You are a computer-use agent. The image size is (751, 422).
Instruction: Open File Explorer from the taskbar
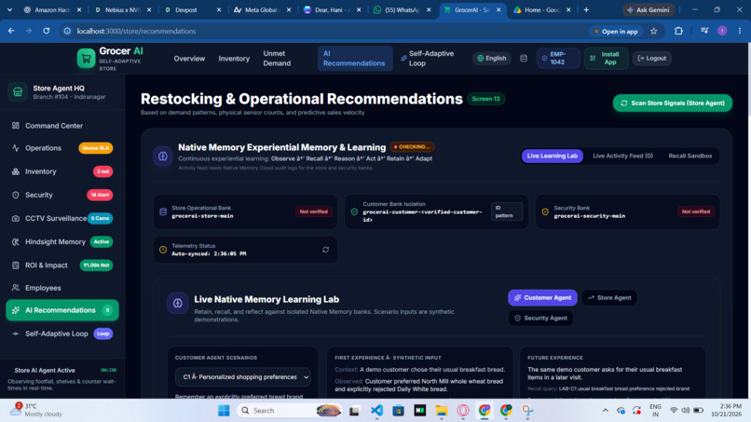(441, 411)
